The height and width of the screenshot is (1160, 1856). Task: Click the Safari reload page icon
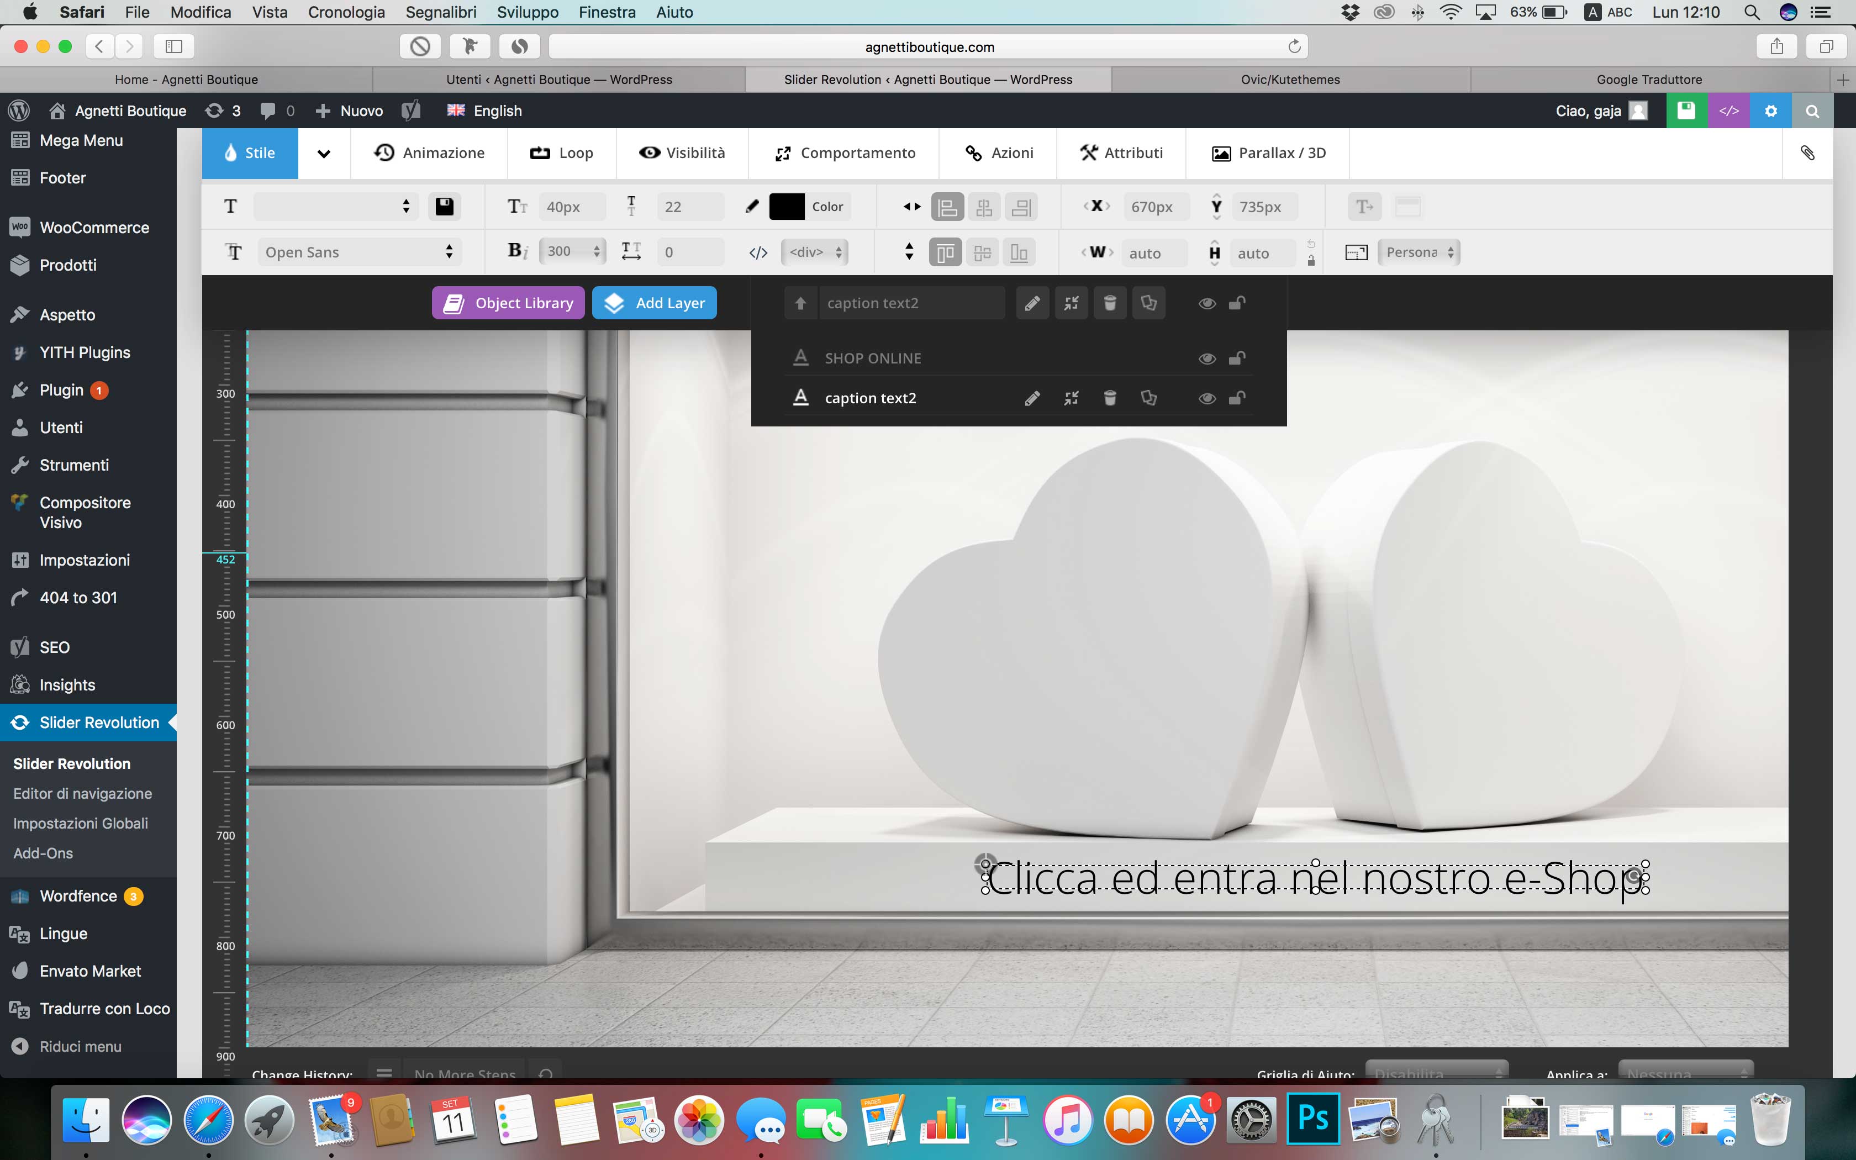click(1295, 47)
